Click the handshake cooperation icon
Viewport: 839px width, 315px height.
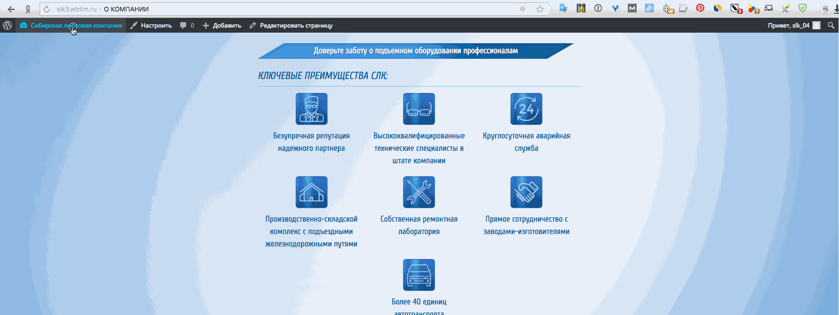(526, 192)
